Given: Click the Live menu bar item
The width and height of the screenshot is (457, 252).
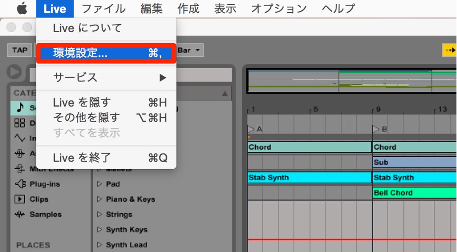Looking at the screenshot, I should point(55,9).
